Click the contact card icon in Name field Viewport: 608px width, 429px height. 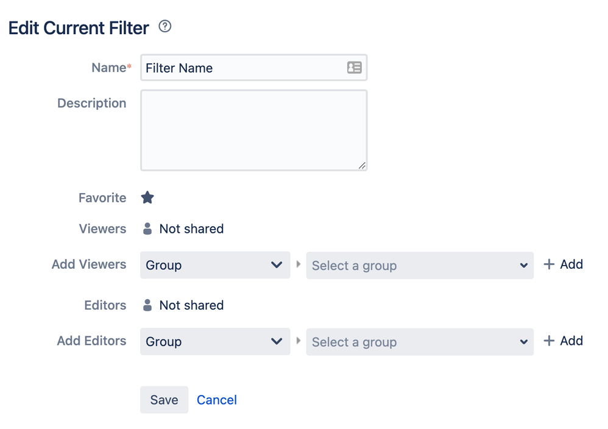coord(354,68)
